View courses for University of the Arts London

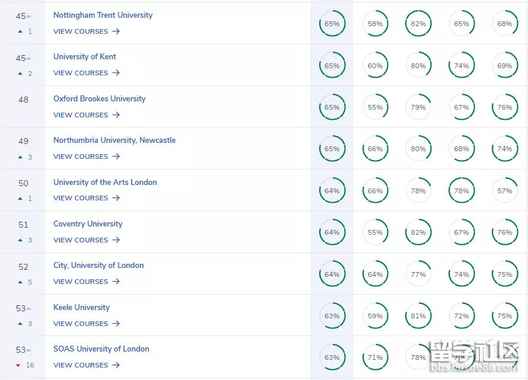pos(81,198)
